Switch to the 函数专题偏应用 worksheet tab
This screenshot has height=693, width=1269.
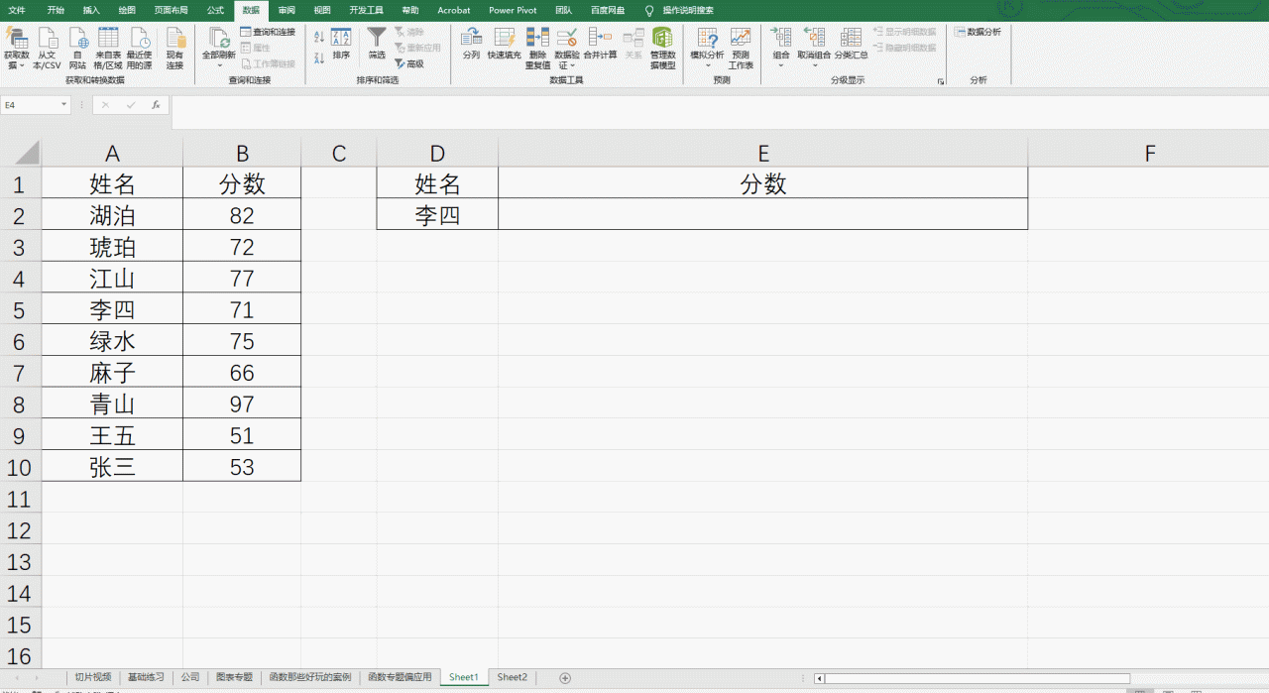point(400,677)
